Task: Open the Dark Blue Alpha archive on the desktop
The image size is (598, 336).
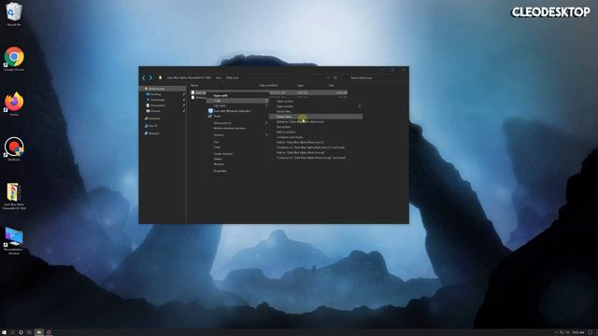Action: click(x=14, y=196)
